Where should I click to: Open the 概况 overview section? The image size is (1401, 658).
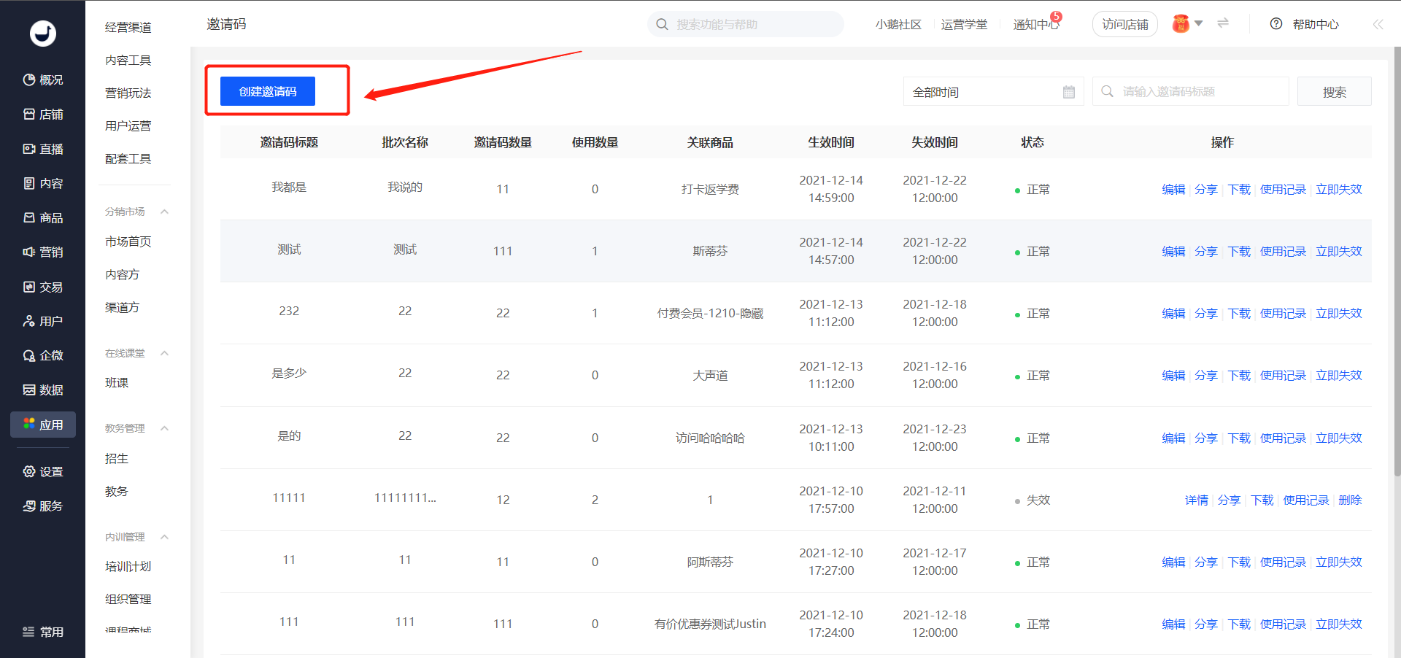42,80
